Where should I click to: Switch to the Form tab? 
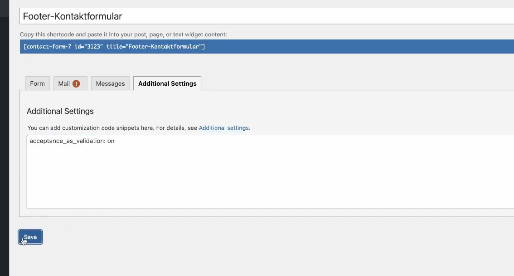37,83
